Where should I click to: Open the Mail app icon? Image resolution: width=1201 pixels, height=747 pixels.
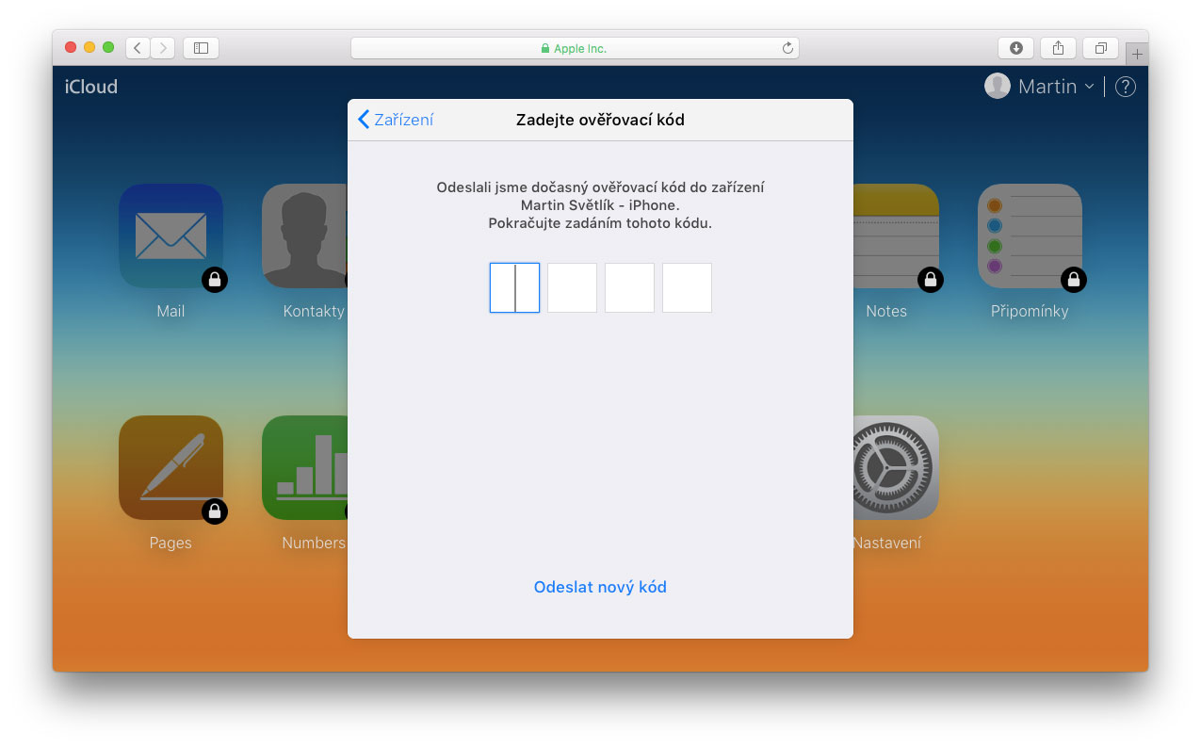[x=170, y=235]
